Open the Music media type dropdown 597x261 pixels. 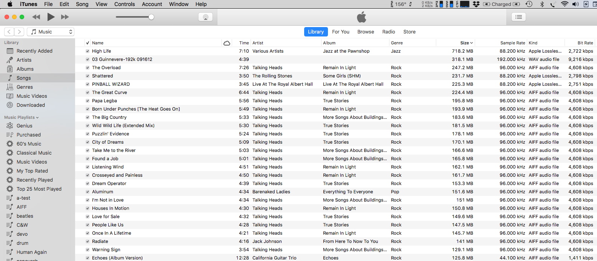tap(51, 32)
